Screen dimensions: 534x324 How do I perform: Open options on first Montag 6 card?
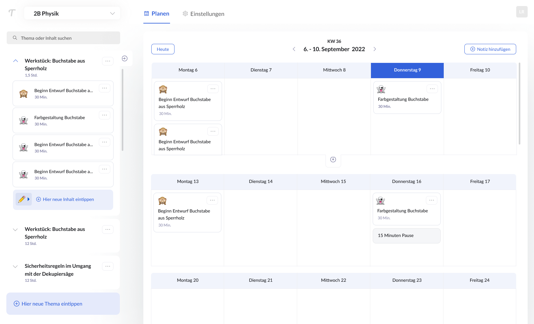pyautogui.click(x=213, y=89)
